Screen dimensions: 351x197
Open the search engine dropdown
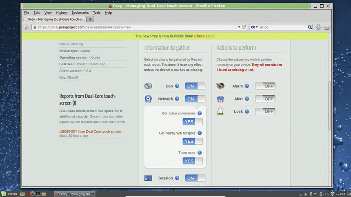(254, 27)
